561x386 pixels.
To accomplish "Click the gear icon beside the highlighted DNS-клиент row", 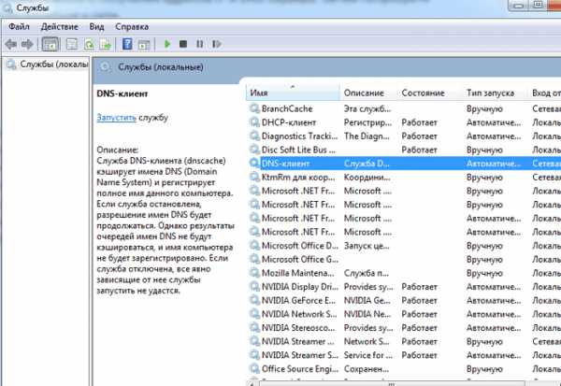I will pos(254,164).
